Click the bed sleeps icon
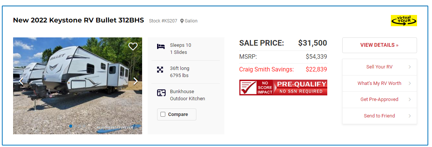 point(161,46)
